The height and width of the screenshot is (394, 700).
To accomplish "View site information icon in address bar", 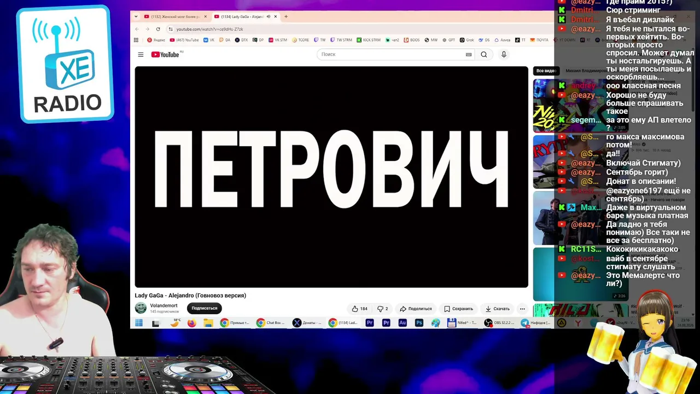I will click(171, 29).
